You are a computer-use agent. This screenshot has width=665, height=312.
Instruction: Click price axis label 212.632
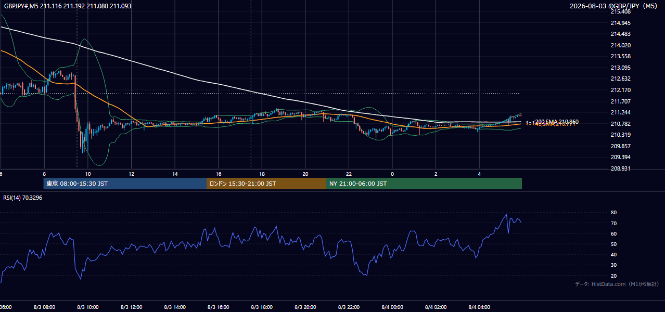(620, 79)
